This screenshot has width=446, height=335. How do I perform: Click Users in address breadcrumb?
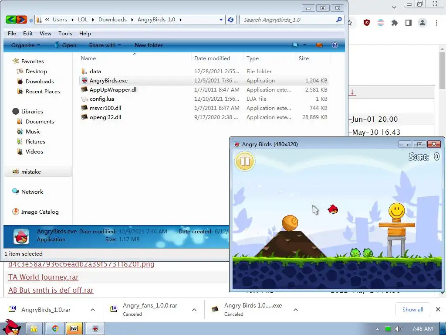click(x=60, y=20)
